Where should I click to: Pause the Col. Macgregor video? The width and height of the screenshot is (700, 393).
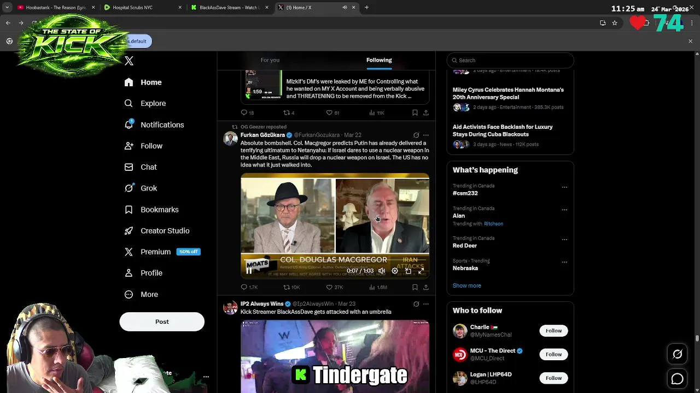coord(249,271)
